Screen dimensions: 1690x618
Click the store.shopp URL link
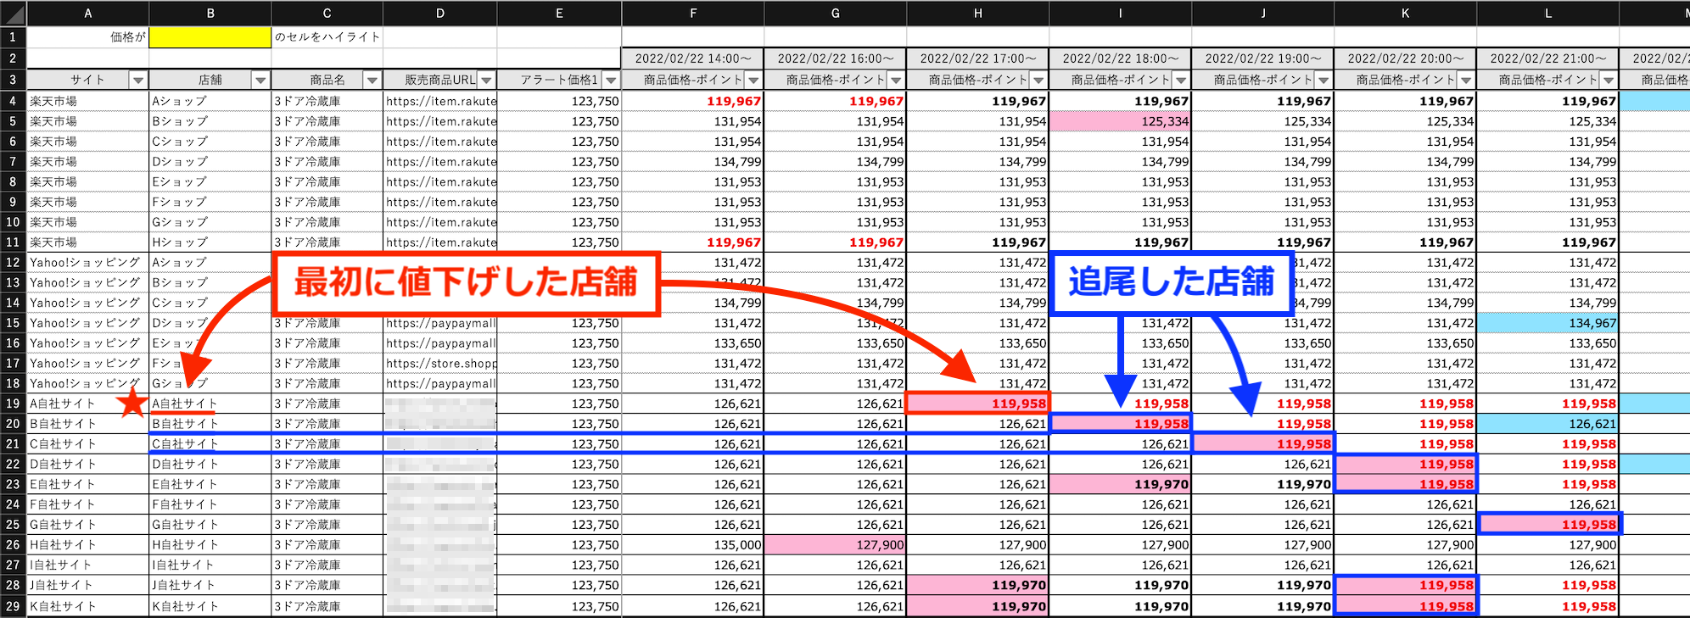(440, 363)
